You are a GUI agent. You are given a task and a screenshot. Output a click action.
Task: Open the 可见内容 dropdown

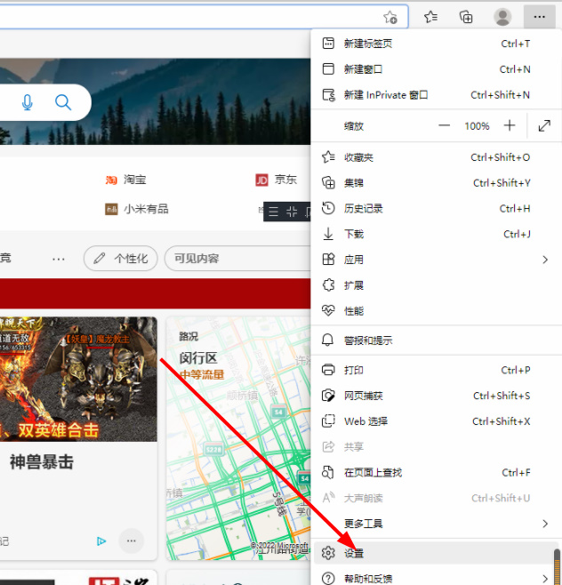[237, 258]
